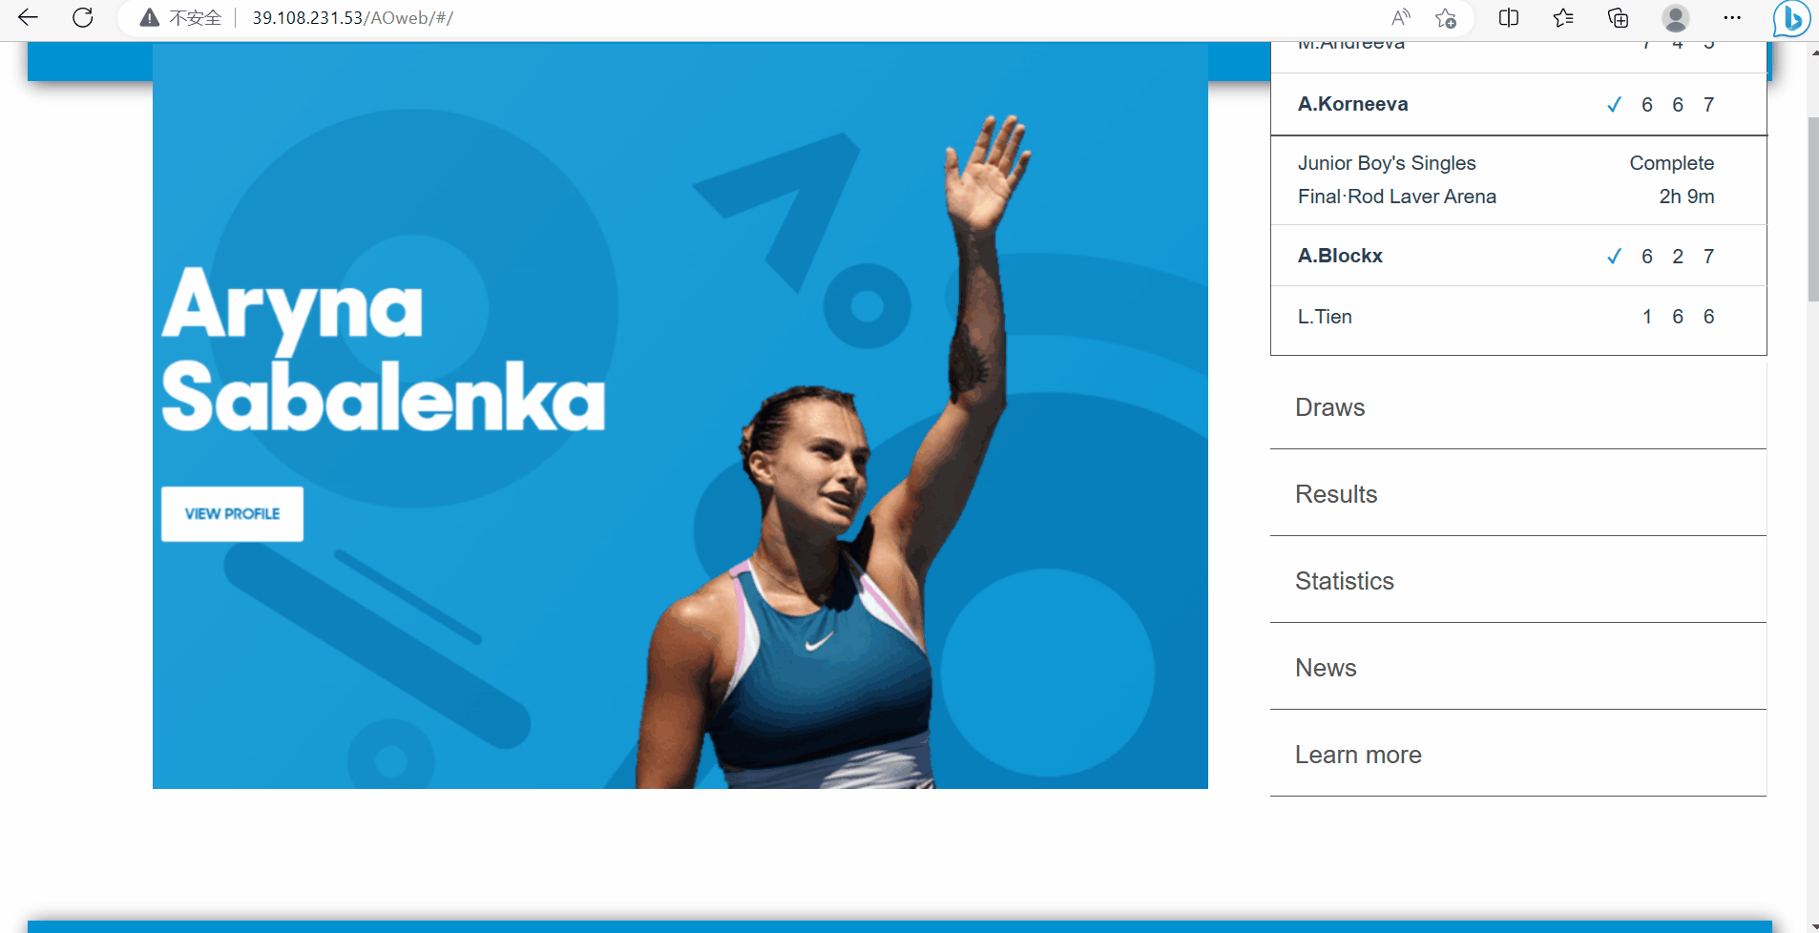Viewport: 1819px width, 933px height.
Task: Open the browser settings and more menu
Action: (1732, 17)
